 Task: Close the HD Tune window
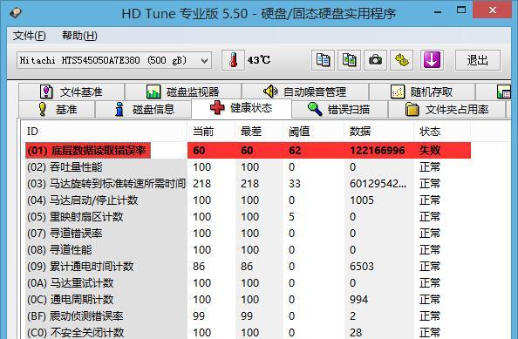[x=492, y=10]
